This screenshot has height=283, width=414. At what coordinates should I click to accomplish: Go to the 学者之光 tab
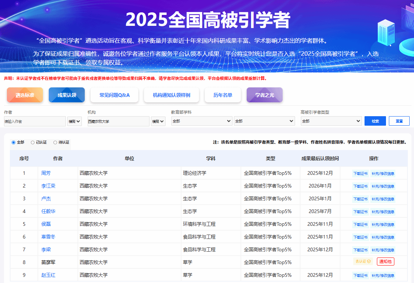click(x=264, y=95)
